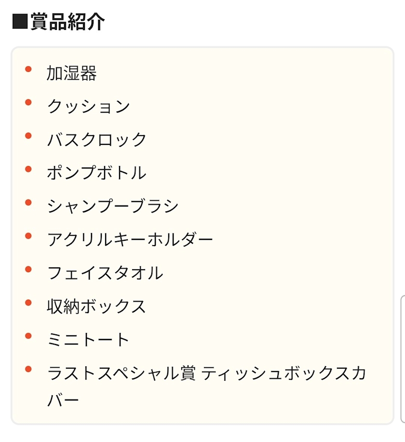Click the orange bullet beside 加湿器
Screen dimensions: 405x442
click(28, 69)
